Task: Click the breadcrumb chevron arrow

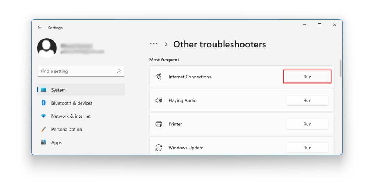Action: 166,44
